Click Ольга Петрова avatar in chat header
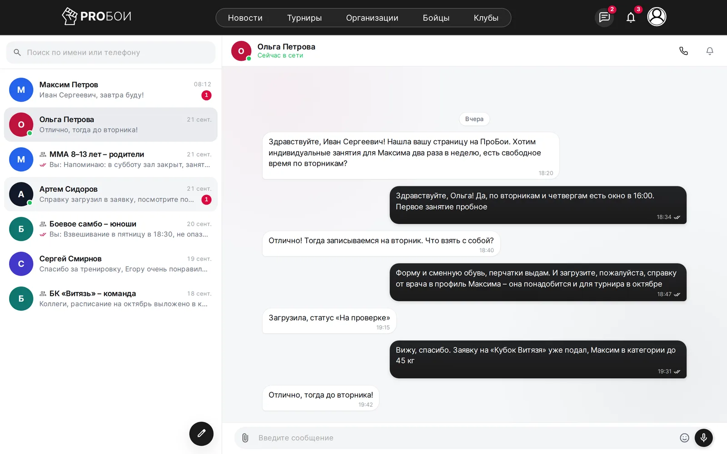The width and height of the screenshot is (727, 454). tap(241, 51)
